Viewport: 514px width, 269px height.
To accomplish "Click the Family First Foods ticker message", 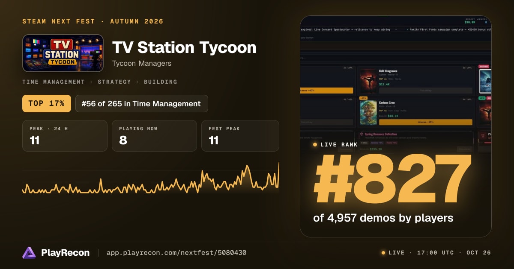I will [450, 30].
